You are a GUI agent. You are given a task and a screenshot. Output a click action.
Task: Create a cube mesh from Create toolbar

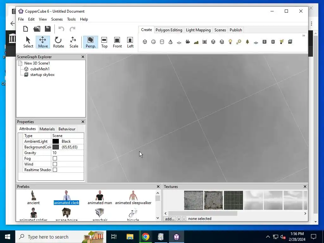(145, 42)
